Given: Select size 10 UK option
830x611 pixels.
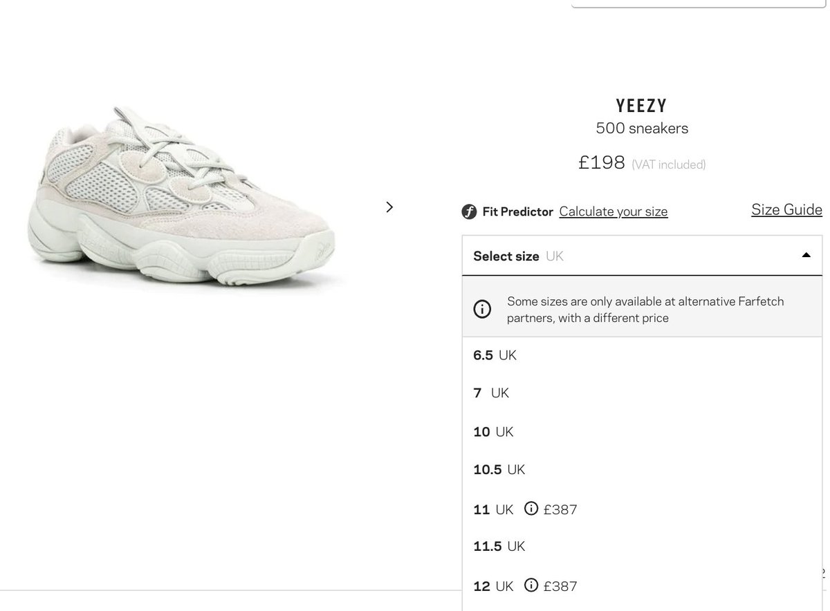Looking at the screenshot, I should pyautogui.click(x=642, y=432).
